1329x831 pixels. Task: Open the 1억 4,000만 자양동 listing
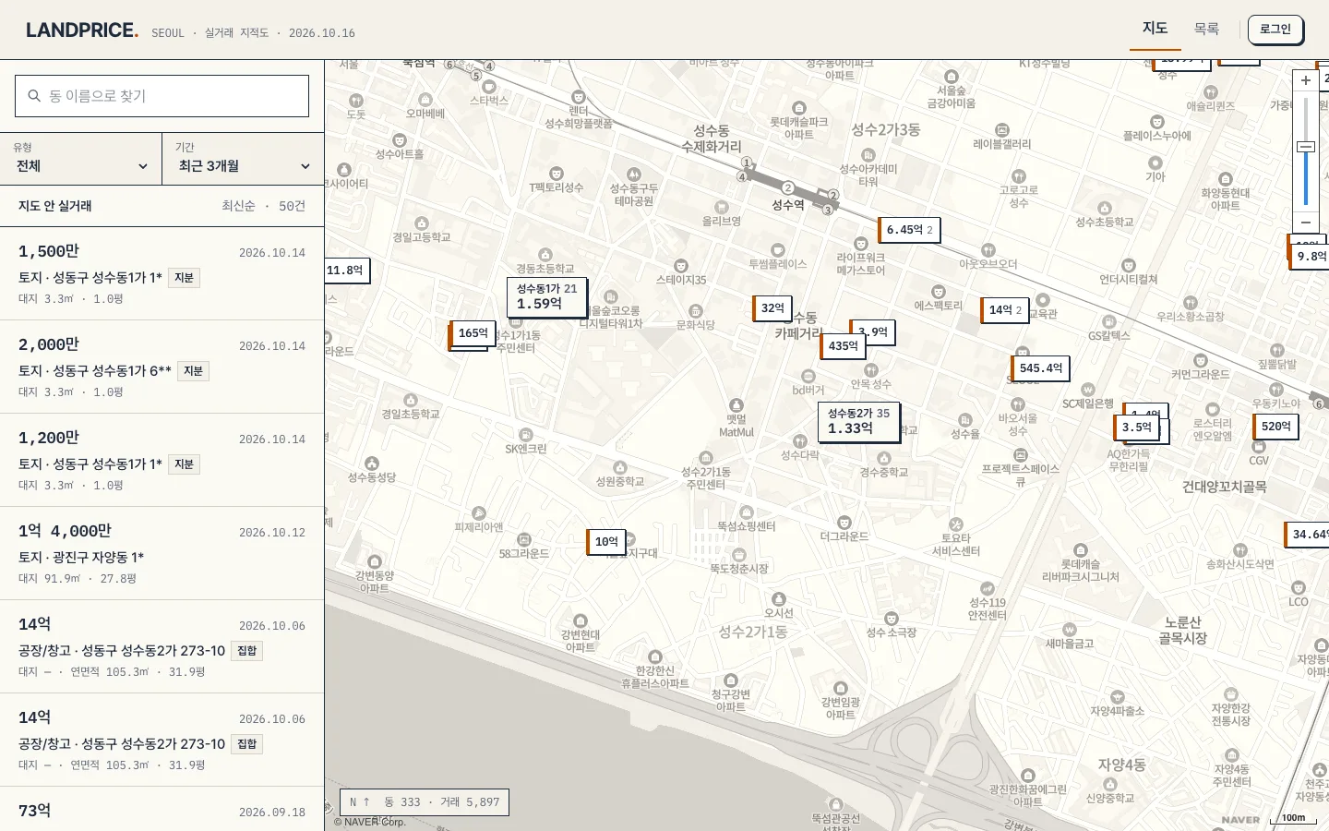pyautogui.click(x=162, y=554)
